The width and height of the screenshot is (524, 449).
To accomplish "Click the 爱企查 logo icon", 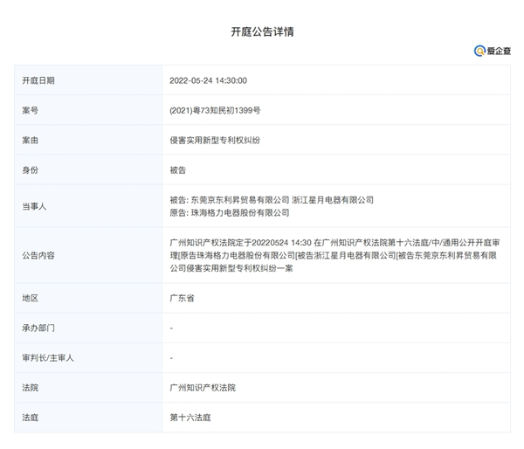I will [479, 51].
